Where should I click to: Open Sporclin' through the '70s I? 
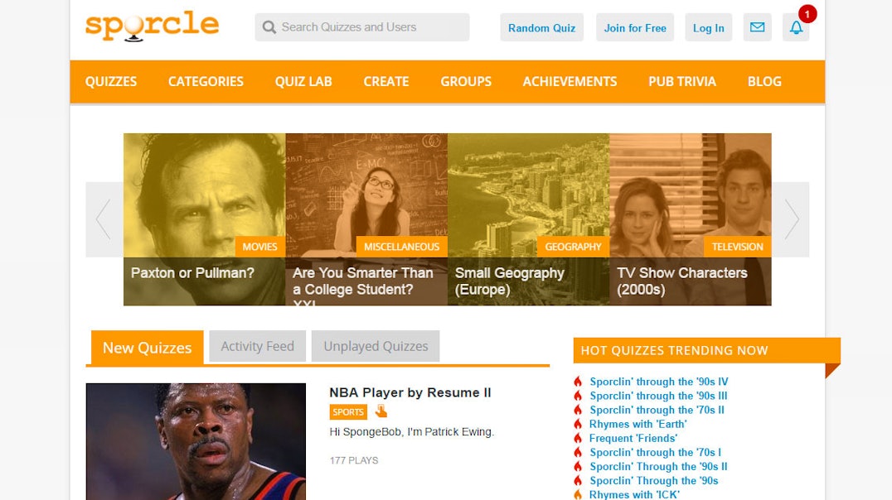pyautogui.click(x=656, y=453)
